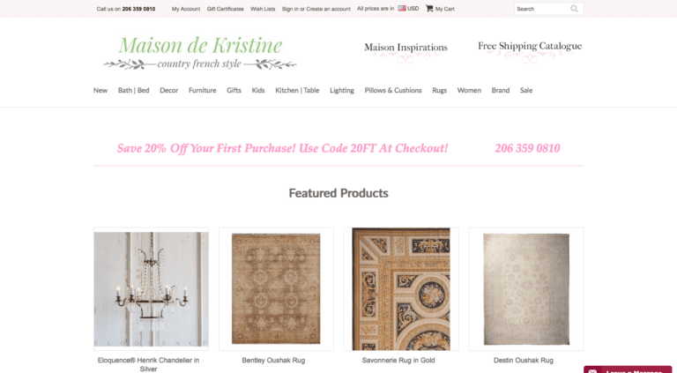Go to the Sale section

click(526, 90)
